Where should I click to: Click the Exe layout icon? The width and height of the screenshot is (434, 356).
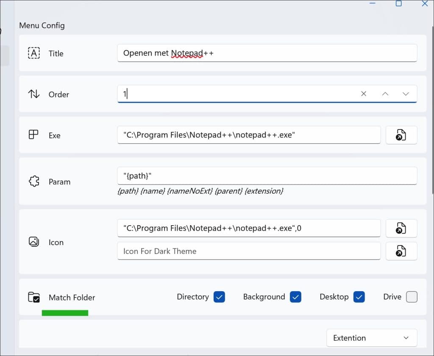pos(33,135)
